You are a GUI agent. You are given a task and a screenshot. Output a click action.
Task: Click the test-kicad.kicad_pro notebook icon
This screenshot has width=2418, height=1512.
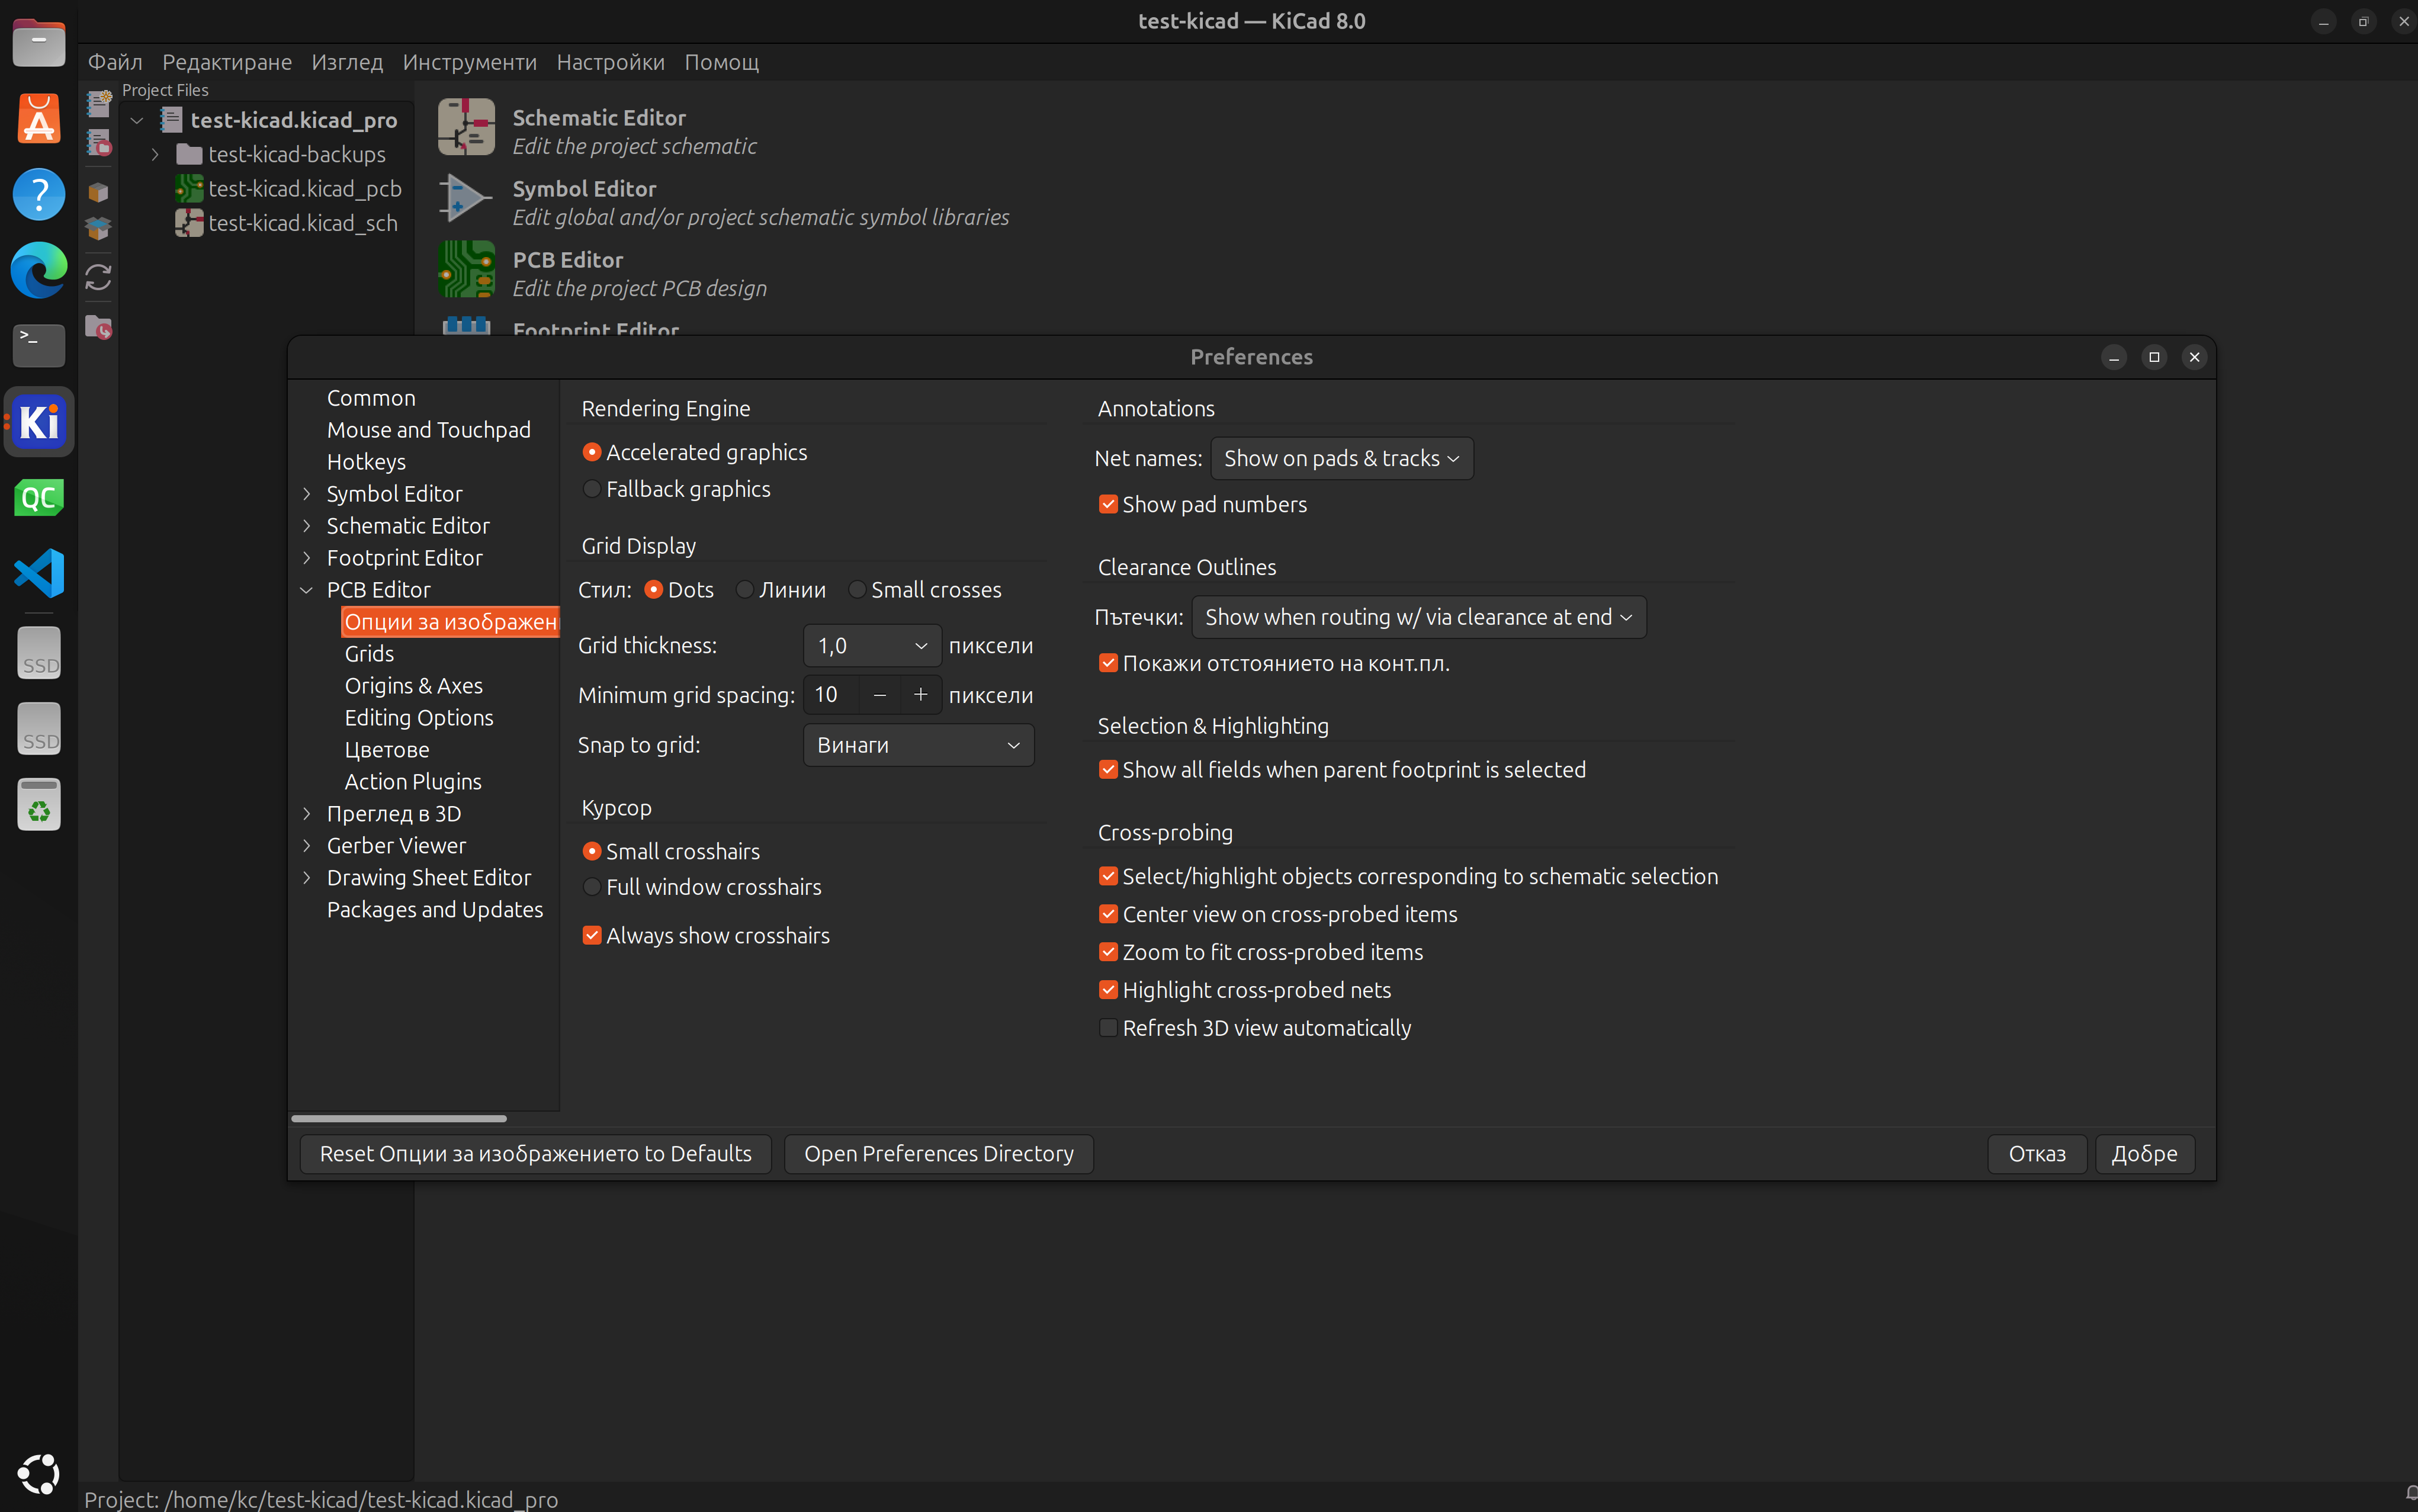171,120
